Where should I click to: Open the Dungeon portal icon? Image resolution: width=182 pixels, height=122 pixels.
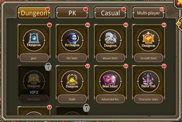point(34,40)
